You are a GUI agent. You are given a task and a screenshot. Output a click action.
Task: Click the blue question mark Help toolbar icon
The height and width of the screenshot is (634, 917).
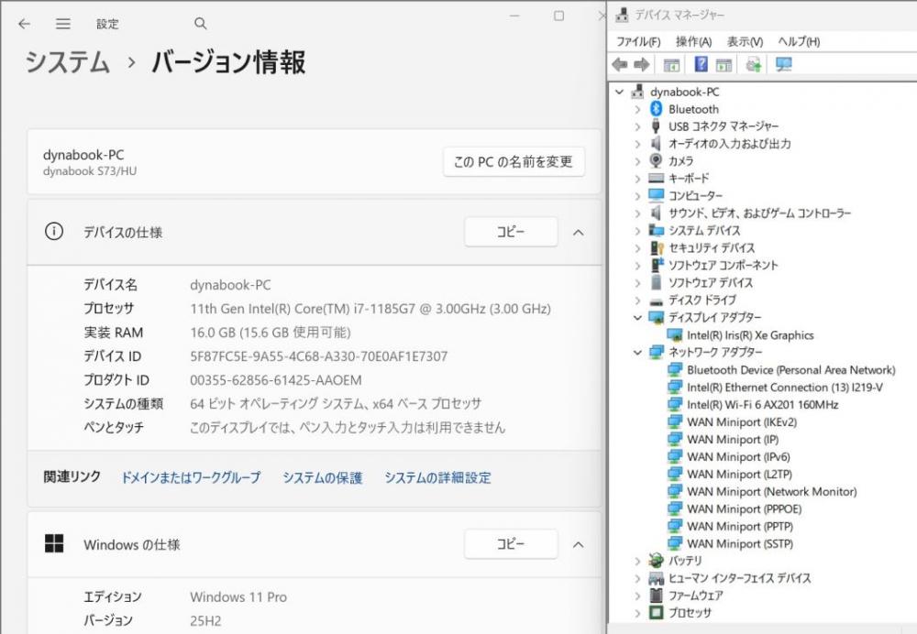(701, 64)
